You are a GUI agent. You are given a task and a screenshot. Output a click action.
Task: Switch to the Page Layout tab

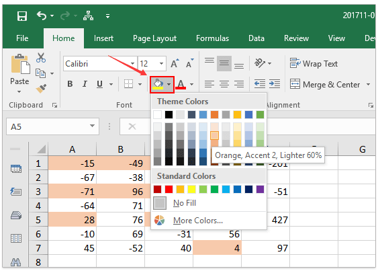click(155, 38)
